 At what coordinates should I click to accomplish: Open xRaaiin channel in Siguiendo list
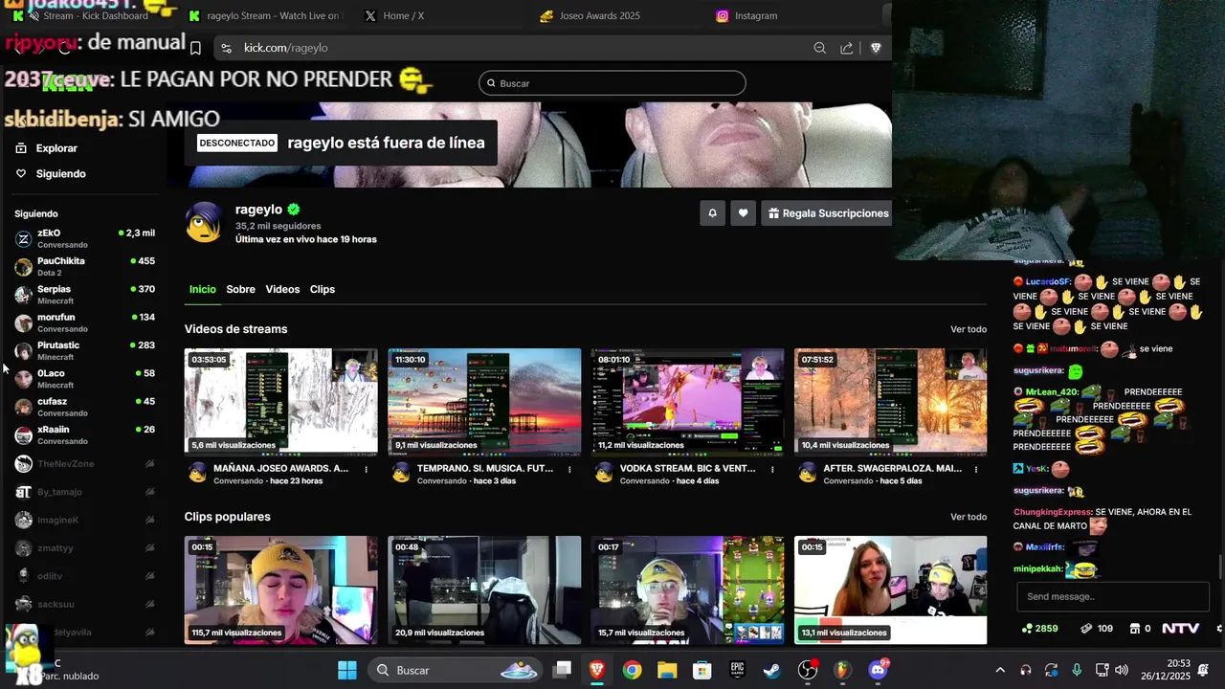click(x=84, y=434)
